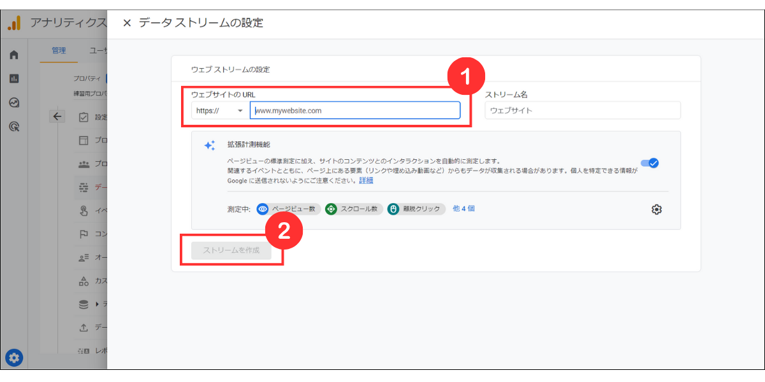The width and height of the screenshot is (765, 382).
Task: Close the data stream settings panel
Action: (x=127, y=23)
